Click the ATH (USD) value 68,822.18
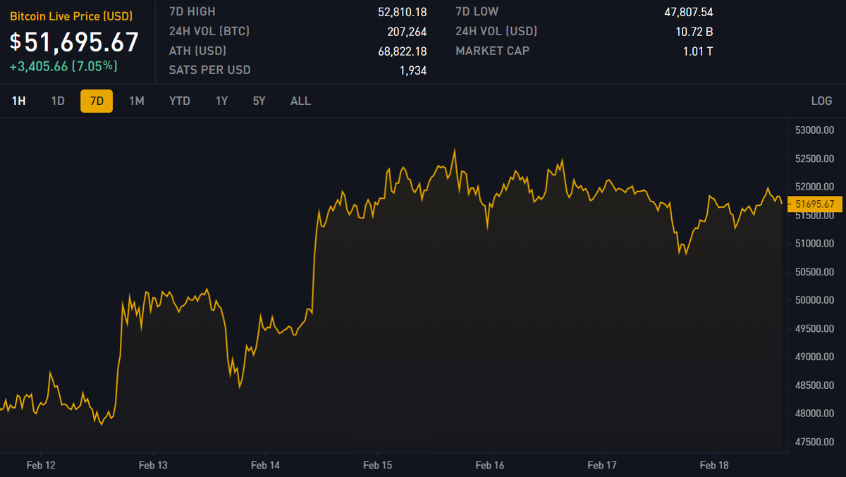Screen dimensions: 846x477 [x=400, y=51]
